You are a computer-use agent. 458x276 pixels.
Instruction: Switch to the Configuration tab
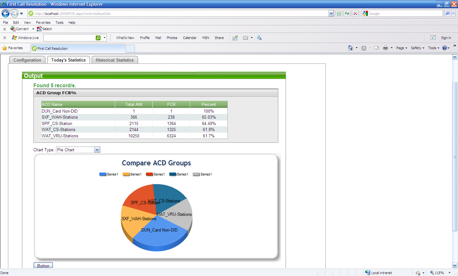click(27, 60)
